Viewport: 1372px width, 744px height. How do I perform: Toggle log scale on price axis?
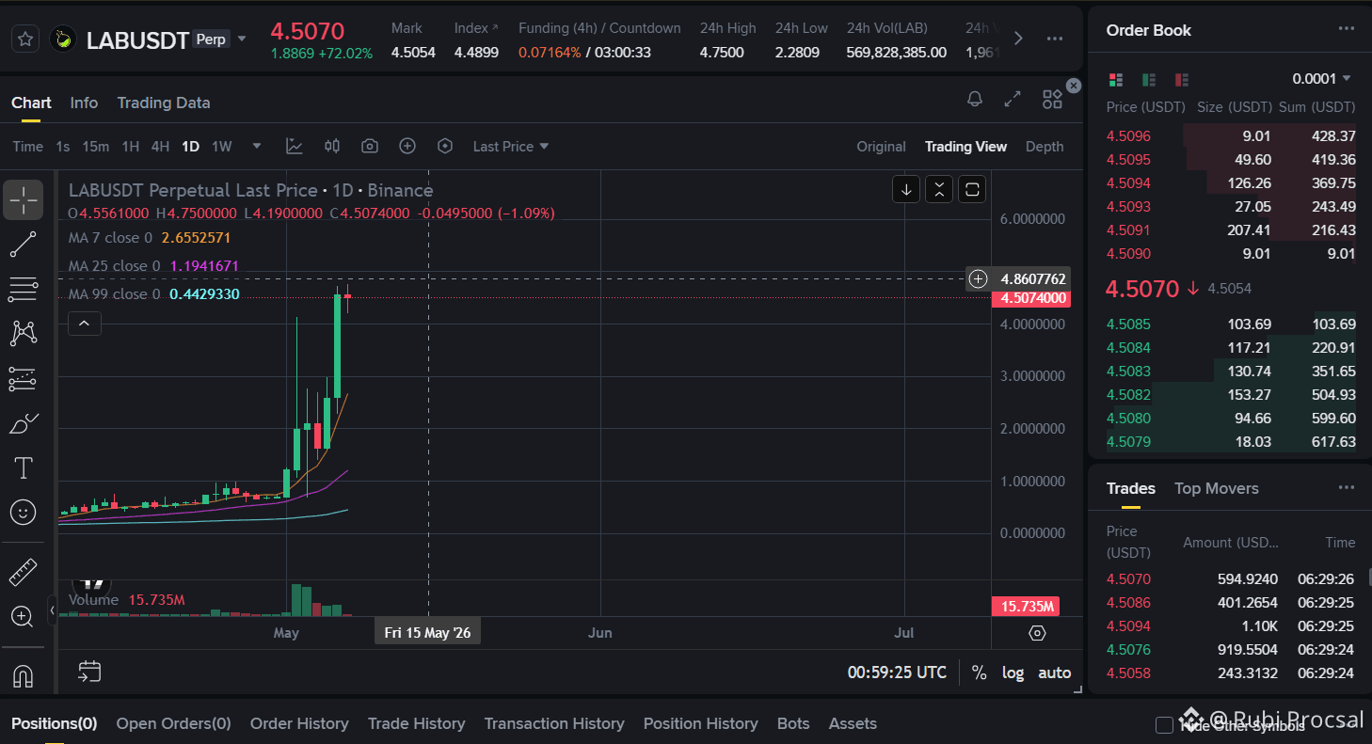(1013, 673)
